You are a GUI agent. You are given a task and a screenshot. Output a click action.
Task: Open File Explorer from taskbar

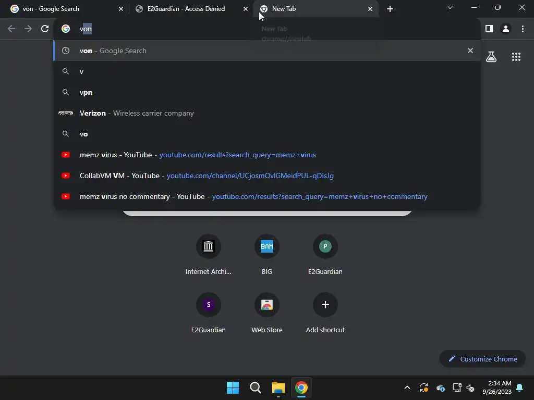click(278, 387)
